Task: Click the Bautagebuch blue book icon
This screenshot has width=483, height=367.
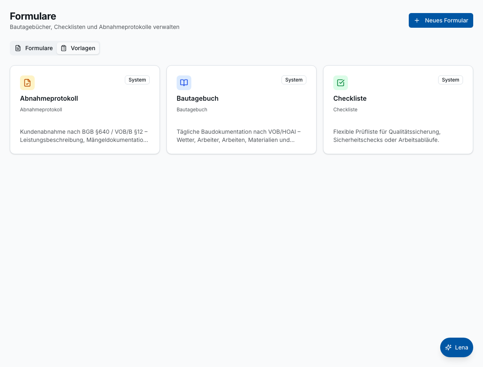Action: (184, 83)
